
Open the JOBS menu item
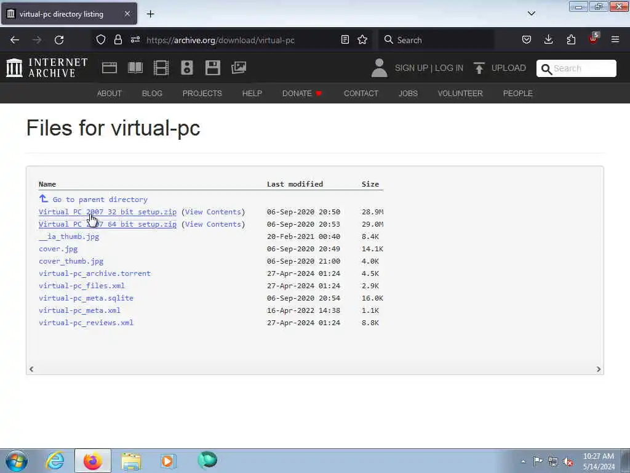click(x=408, y=94)
